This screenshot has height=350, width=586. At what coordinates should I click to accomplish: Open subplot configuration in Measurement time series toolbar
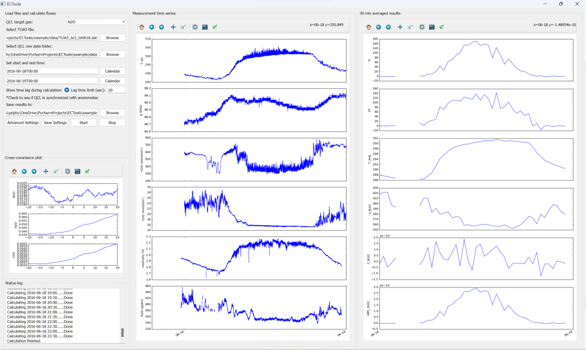pos(195,27)
